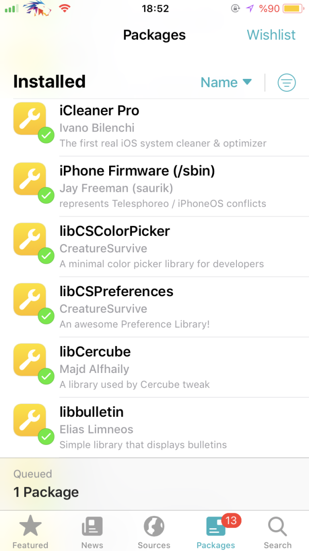This screenshot has height=551, width=309.
Task: Tap the libbulletin installed checkmark badge
Action: point(46,437)
